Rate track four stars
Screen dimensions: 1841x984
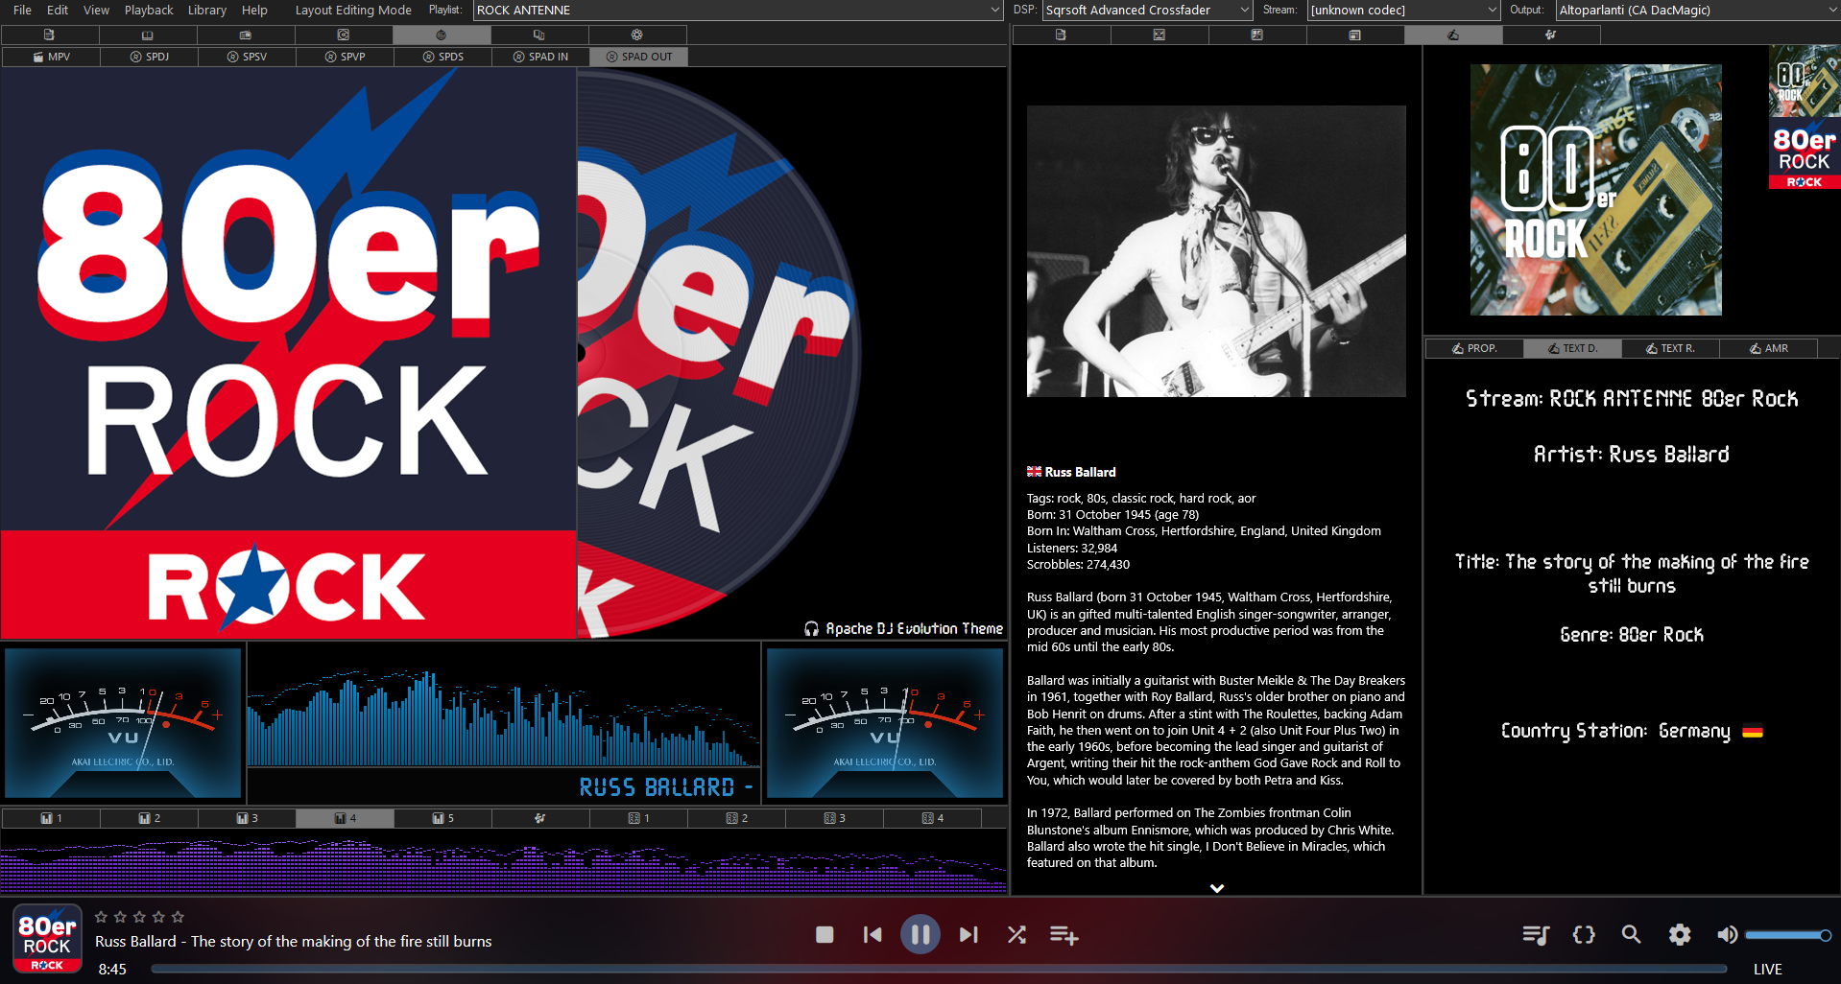pyautogui.click(x=158, y=917)
